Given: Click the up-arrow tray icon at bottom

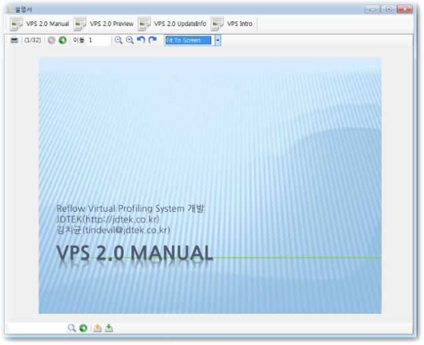Looking at the screenshot, I should [x=97, y=328].
